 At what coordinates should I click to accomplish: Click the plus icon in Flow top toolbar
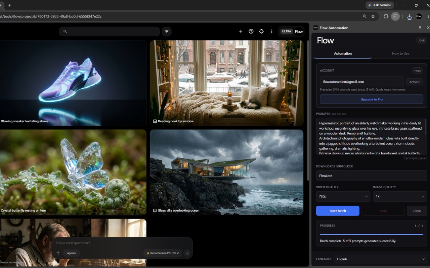click(241, 31)
